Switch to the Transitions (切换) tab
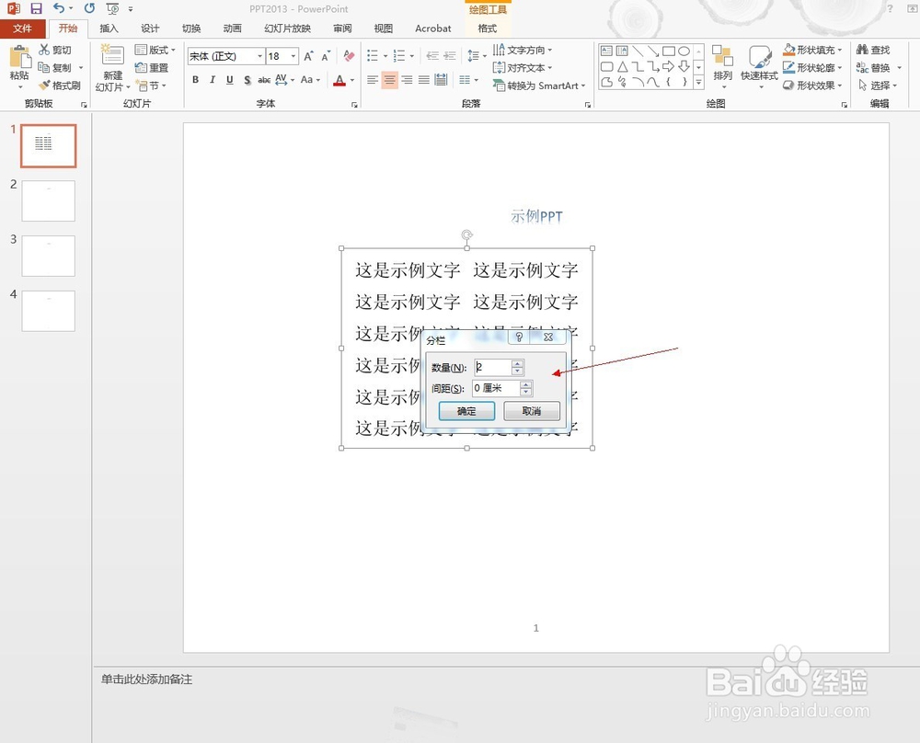 [x=190, y=29]
